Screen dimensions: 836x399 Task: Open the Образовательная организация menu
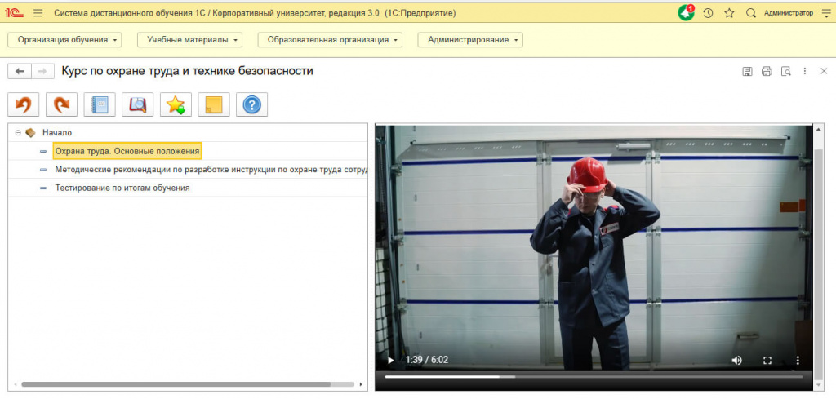click(x=330, y=40)
